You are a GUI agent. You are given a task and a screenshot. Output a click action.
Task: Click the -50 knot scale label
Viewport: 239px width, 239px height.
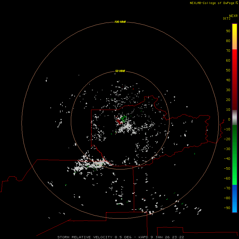(x=227, y=169)
